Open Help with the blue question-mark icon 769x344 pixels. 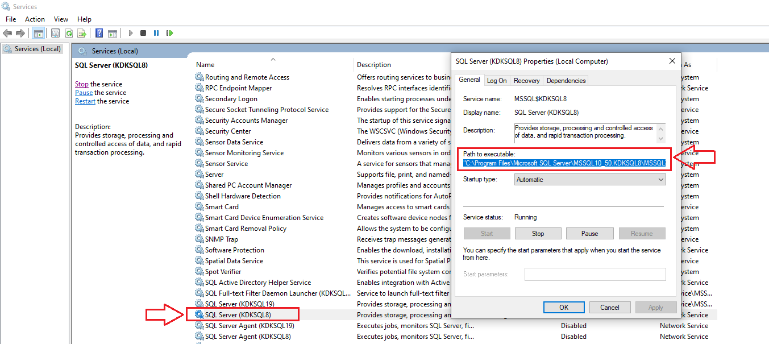pyautogui.click(x=99, y=33)
